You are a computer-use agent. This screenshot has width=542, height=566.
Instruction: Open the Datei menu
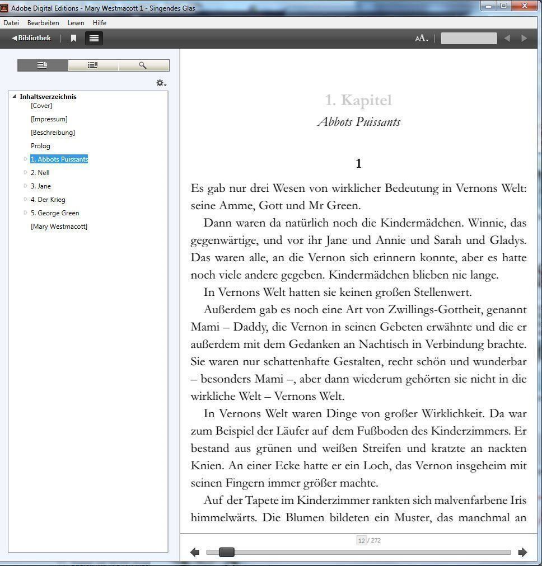11,23
